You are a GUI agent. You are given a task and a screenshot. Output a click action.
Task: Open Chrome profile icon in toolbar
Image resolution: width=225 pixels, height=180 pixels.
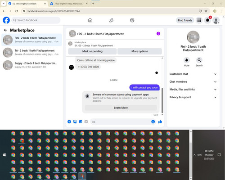pyautogui.click(x=215, y=11)
